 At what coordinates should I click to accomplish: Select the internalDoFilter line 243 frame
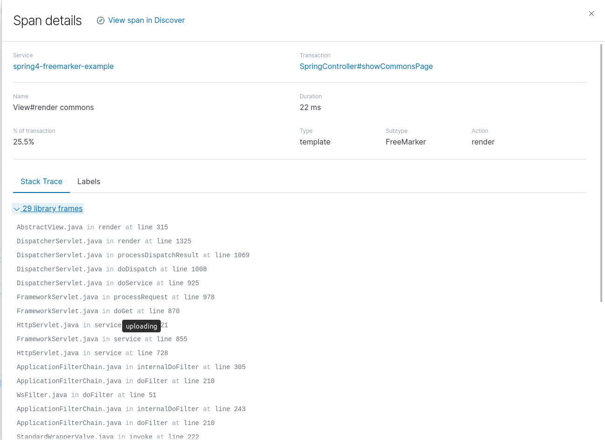tap(131, 409)
